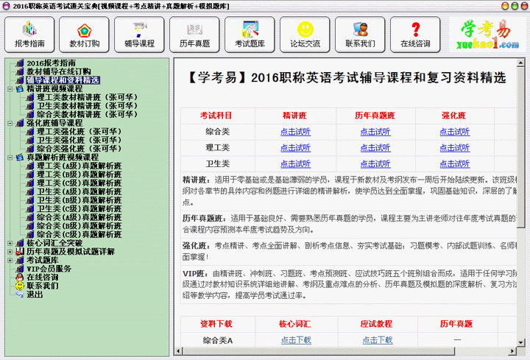The height and width of the screenshot is (360, 530).
Task: Select 卫生类强化班（张可华）
Action: pyautogui.click(x=79, y=140)
